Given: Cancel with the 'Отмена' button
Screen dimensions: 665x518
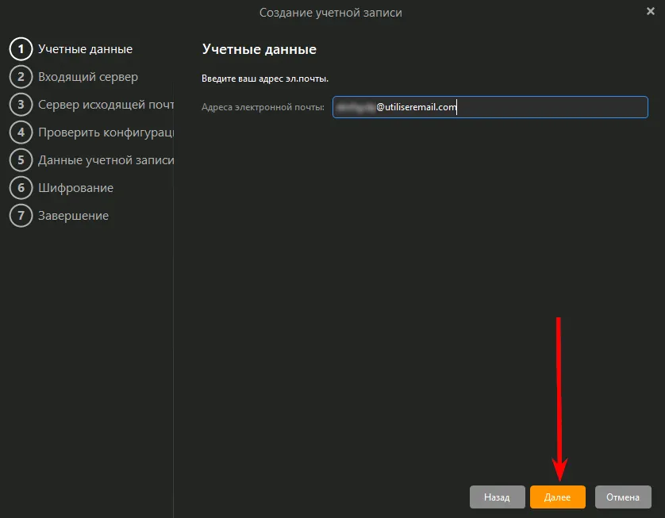Looking at the screenshot, I should point(623,497).
